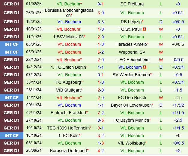View the 6-2 match score details
This screenshot has height=156, width=188.
(x=101, y=52)
